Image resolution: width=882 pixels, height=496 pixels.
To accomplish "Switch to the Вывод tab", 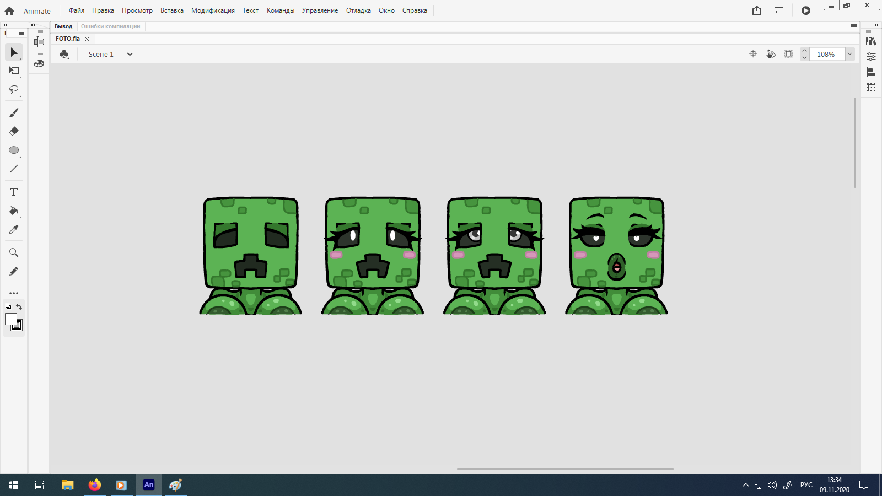I will [x=63, y=26].
